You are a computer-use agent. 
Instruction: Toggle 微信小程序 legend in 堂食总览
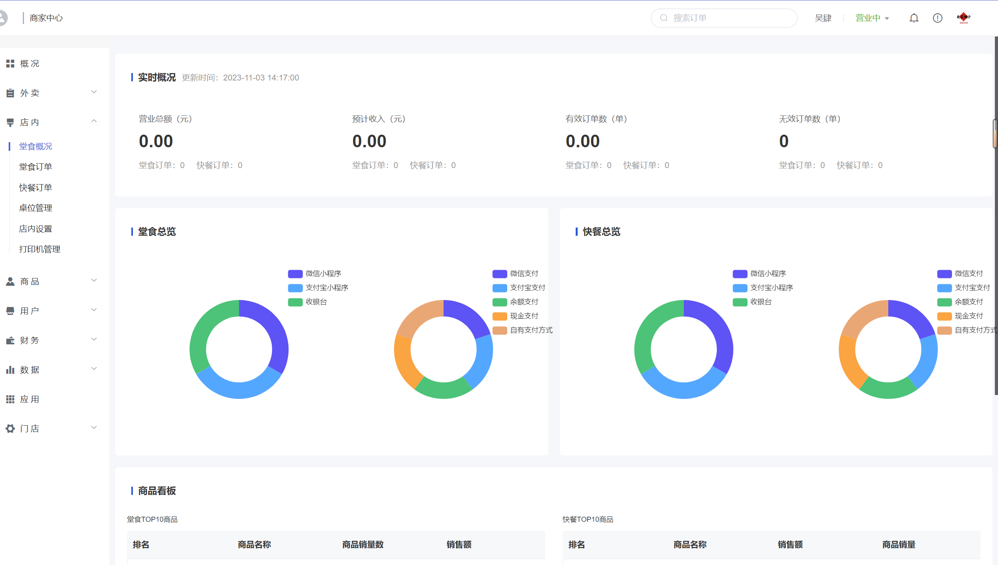point(315,274)
